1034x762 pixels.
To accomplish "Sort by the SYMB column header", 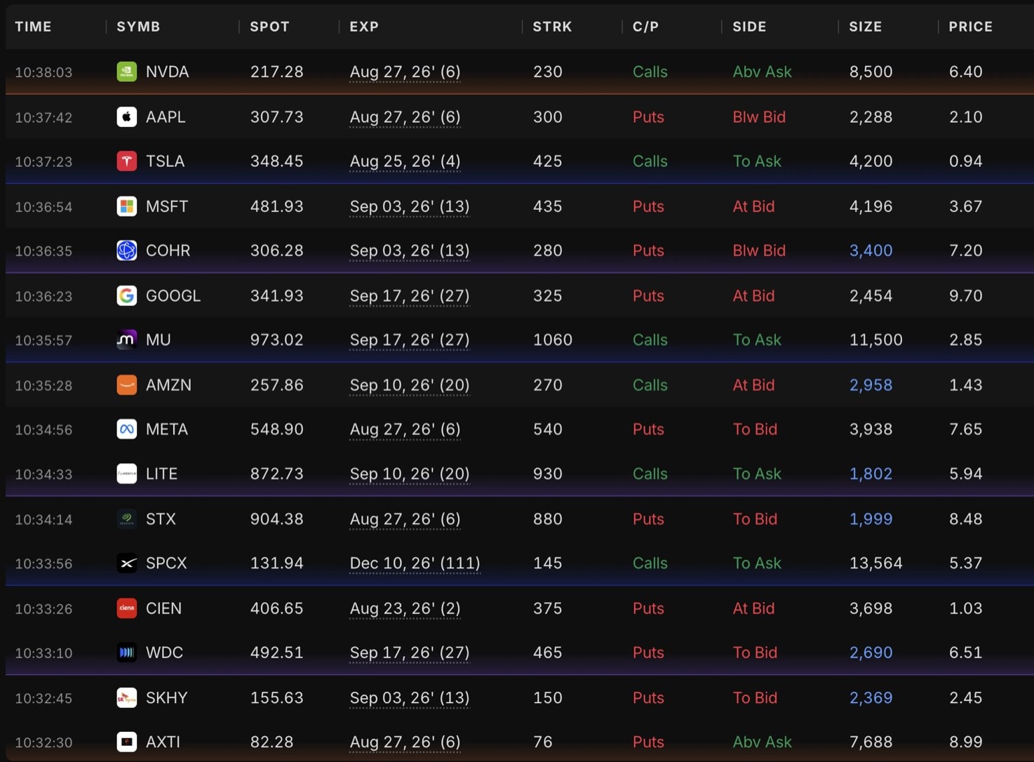I will [138, 27].
